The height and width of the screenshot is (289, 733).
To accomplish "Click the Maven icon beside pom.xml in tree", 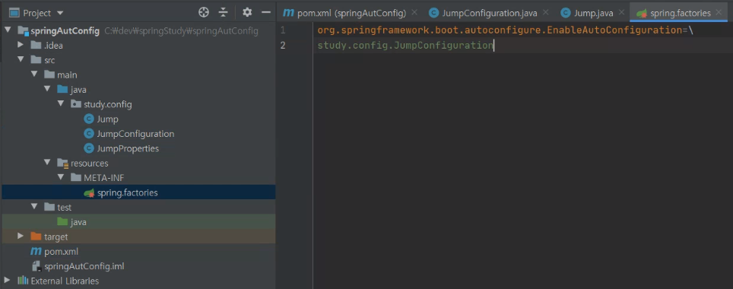I will [x=36, y=251].
